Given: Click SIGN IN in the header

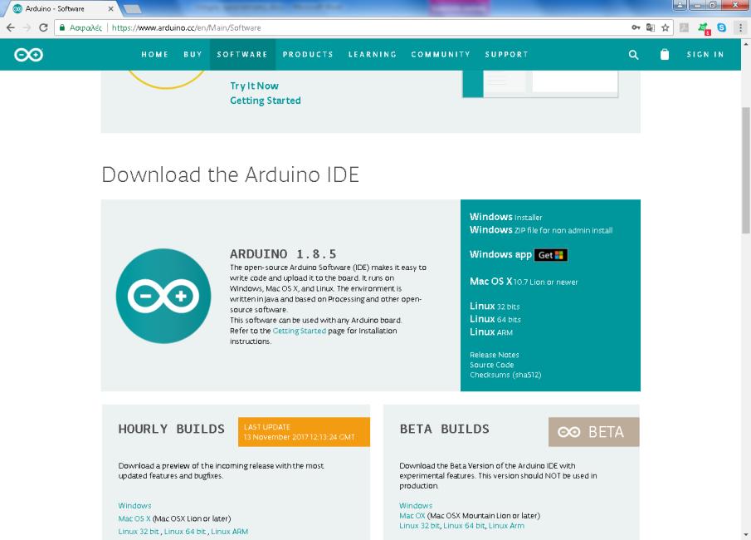Looking at the screenshot, I should [x=705, y=54].
